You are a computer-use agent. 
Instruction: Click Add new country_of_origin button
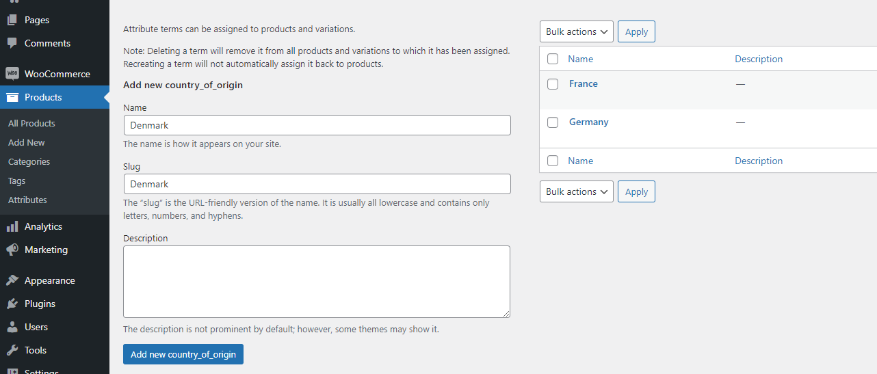click(x=183, y=354)
